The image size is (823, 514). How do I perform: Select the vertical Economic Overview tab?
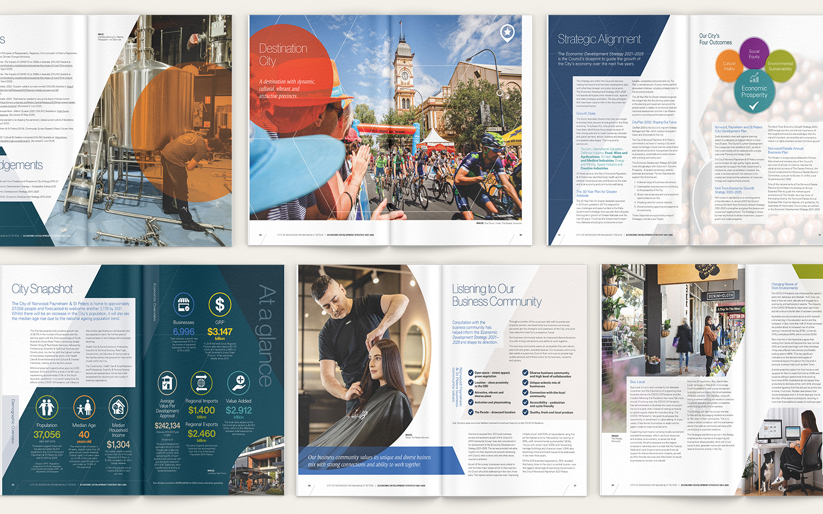(154, 302)
